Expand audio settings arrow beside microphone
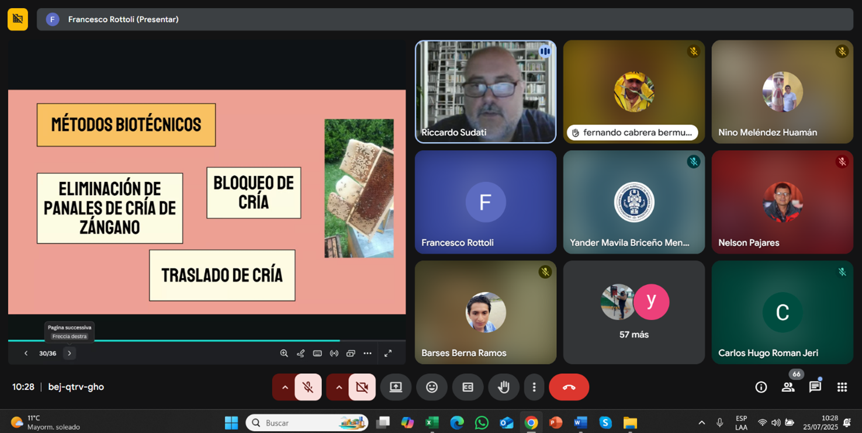The width and height of the screenshot is (862, 433). click(x=285, y=387)
